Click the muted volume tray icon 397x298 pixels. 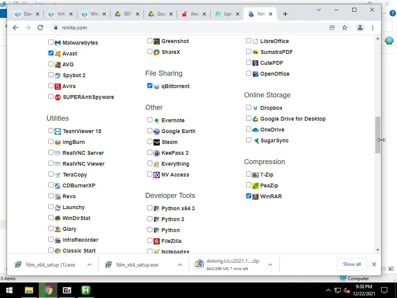[x=347, y=290]
